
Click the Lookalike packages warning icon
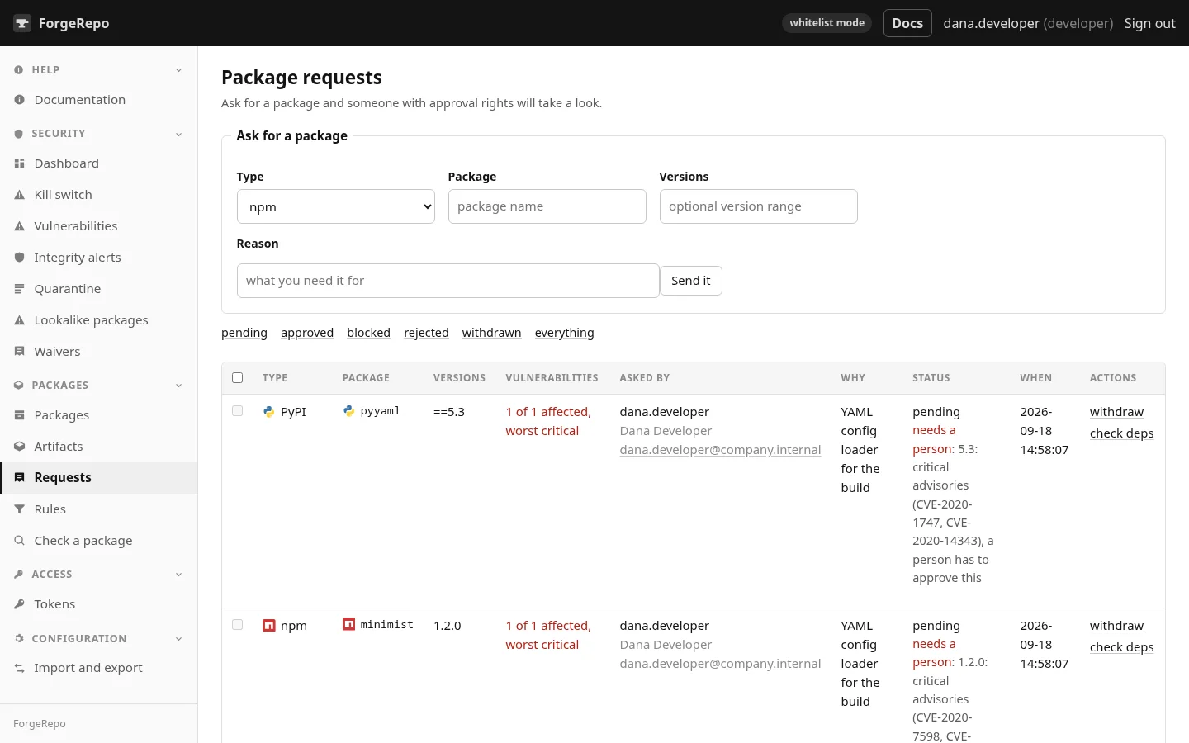pos(19,320)
